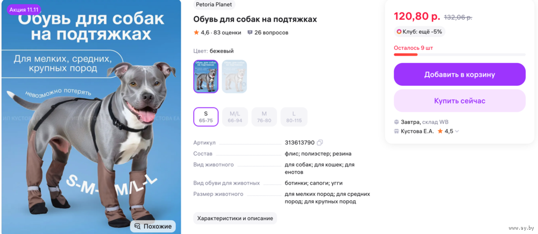Click the seller rating star 4,5
The height and width of the screenshot is (234, 538).
coord(440,131)
